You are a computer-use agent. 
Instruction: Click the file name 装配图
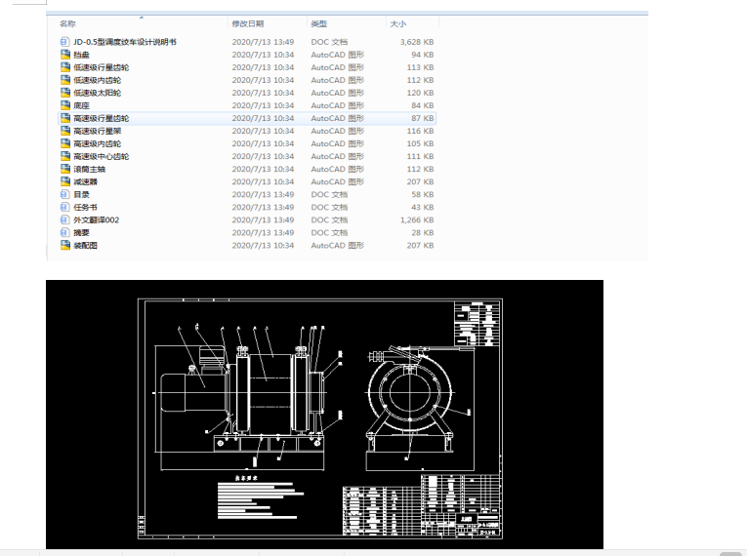pyautogui.click(x=85, y=245)
